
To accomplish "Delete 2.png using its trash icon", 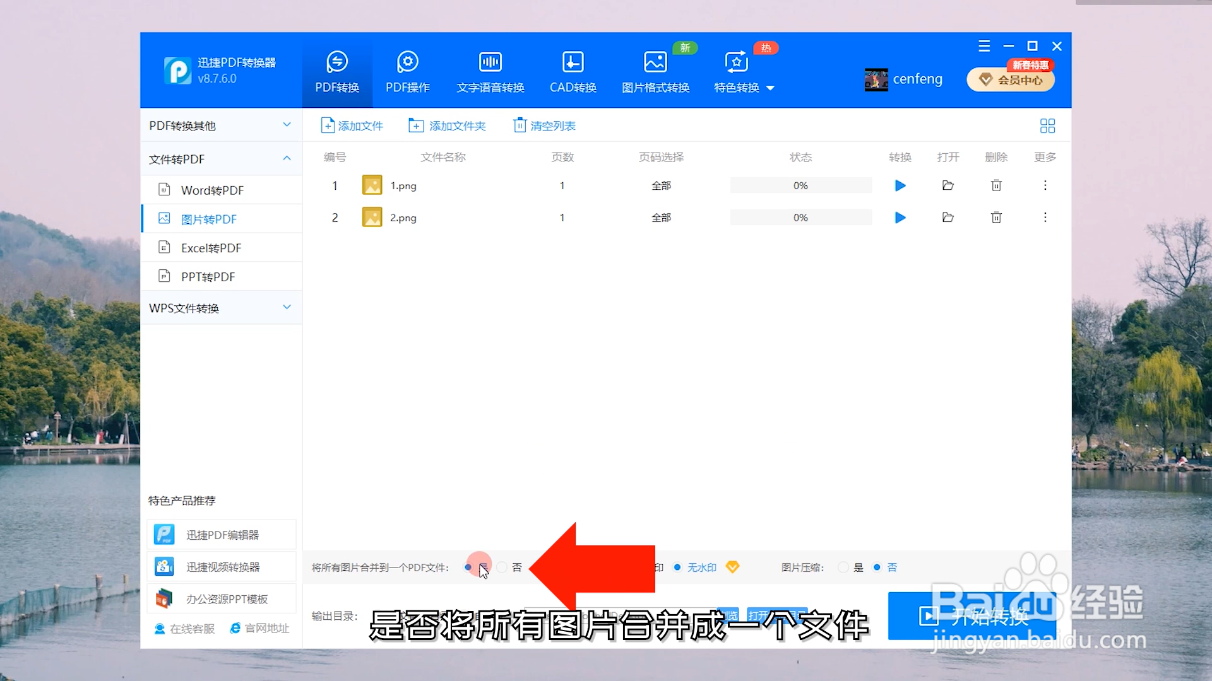I will (x=996, y=218).
